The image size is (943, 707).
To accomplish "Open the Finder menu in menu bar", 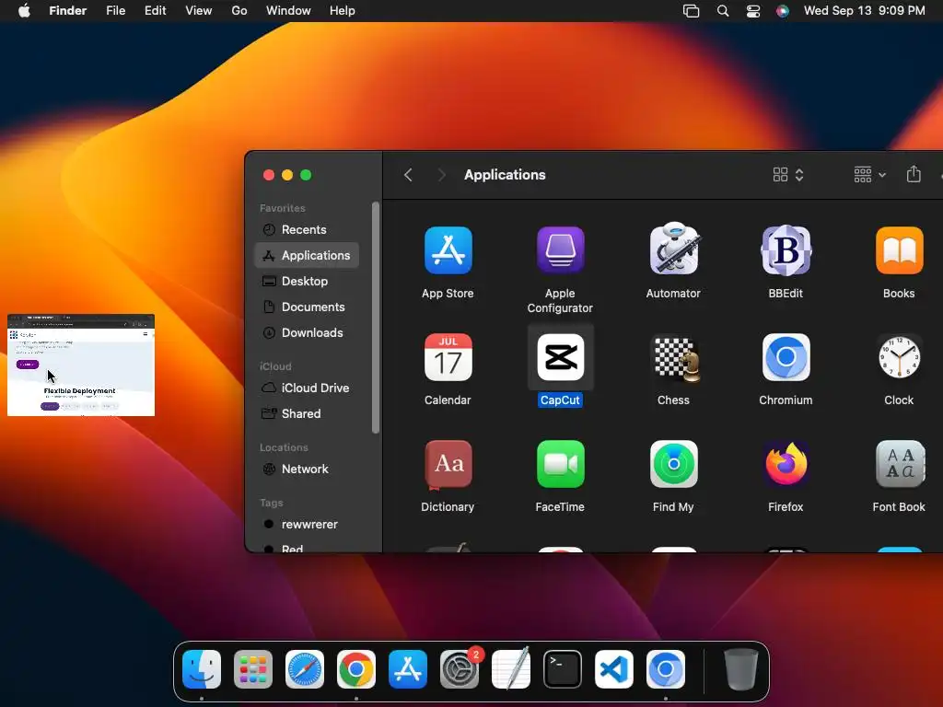I will (x=68, y=11).
